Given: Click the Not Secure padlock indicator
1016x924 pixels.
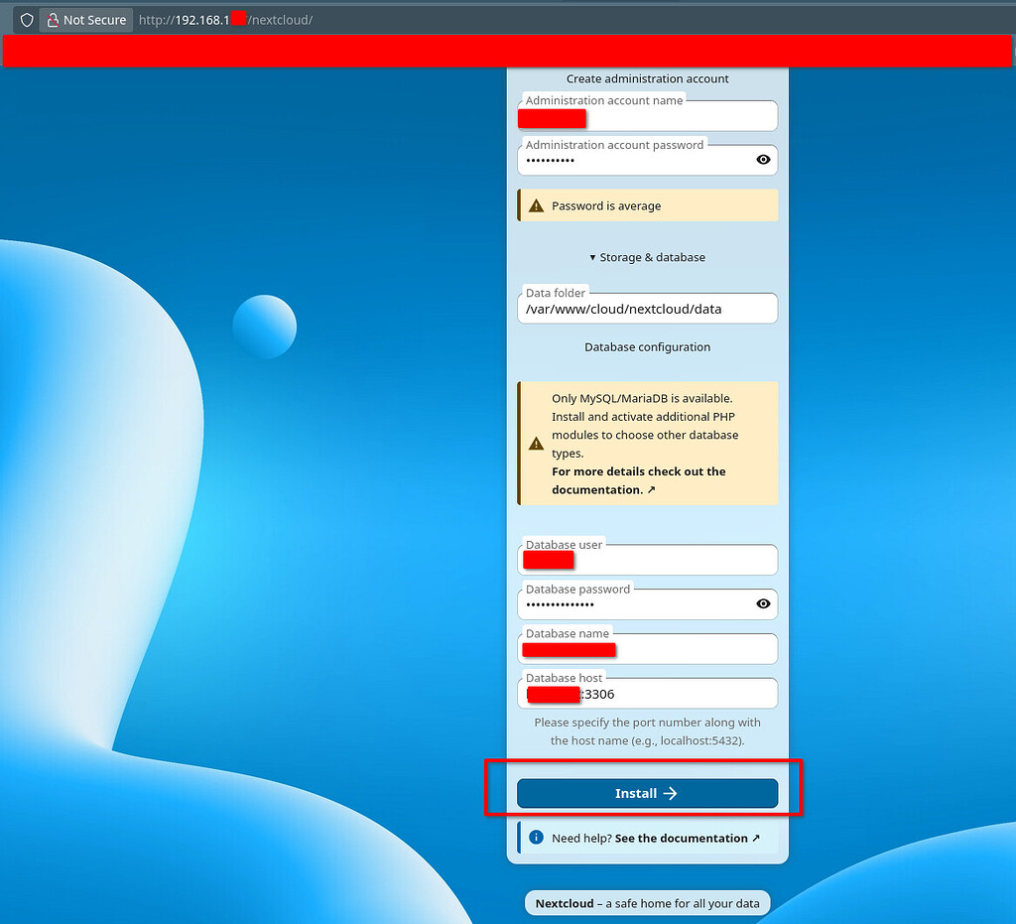Looking at the screenshot, I should click(85, 20).
